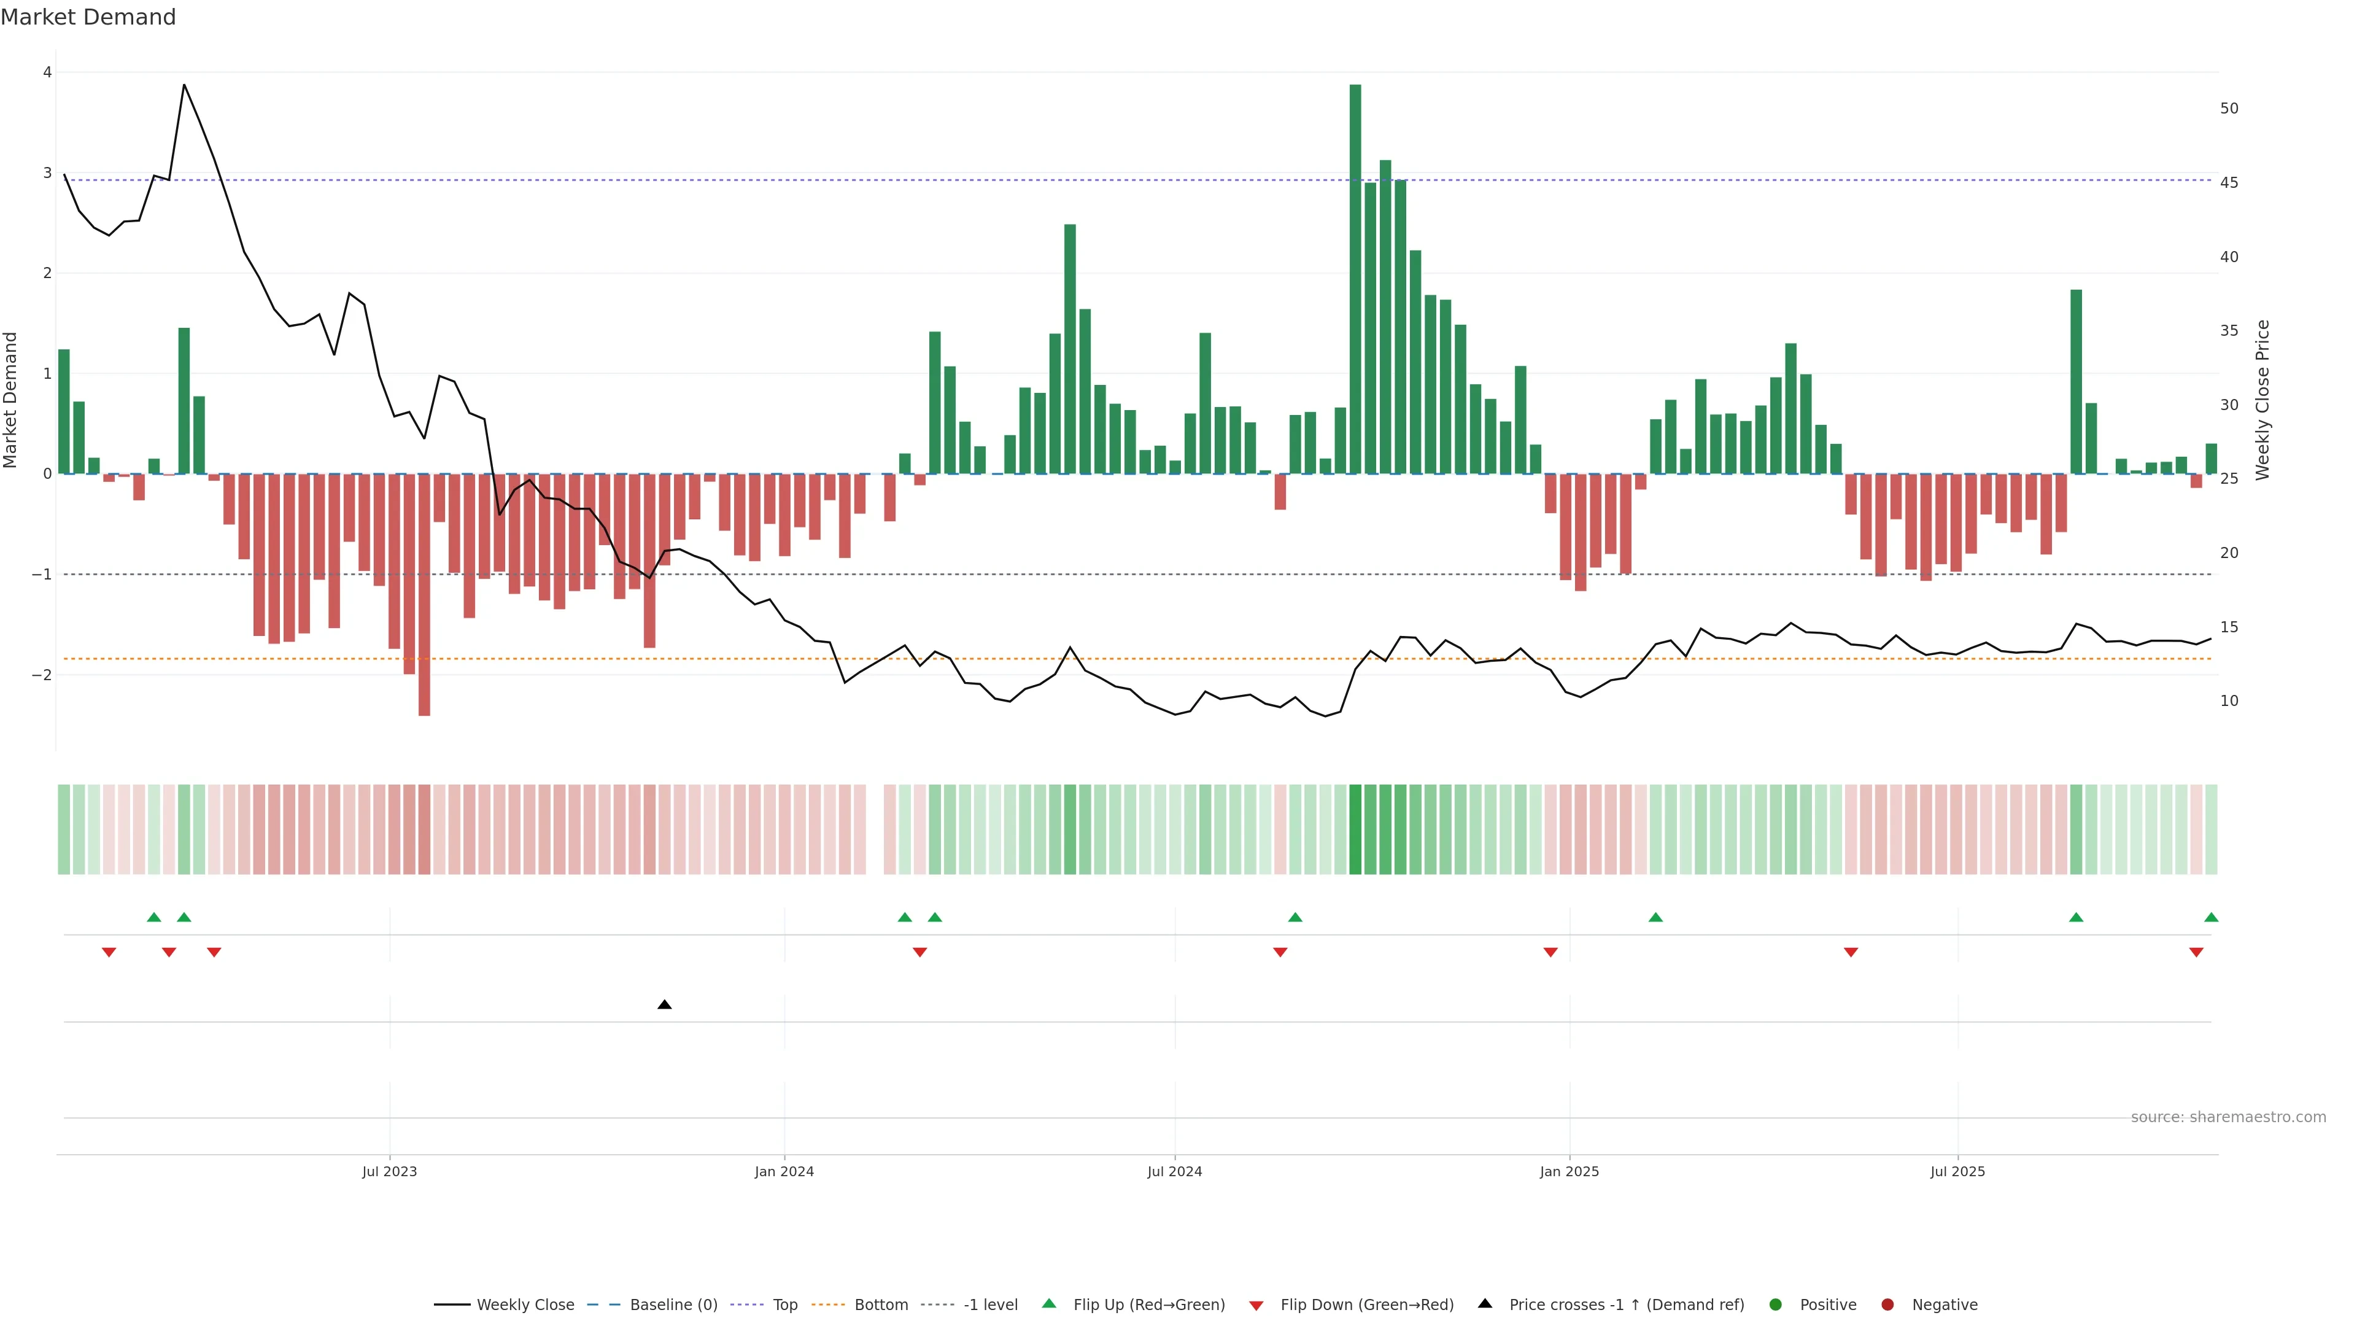The image size is (2357, 1326).
Task: Click the darkest green heatmap cell
Action: coord(1355,829)
